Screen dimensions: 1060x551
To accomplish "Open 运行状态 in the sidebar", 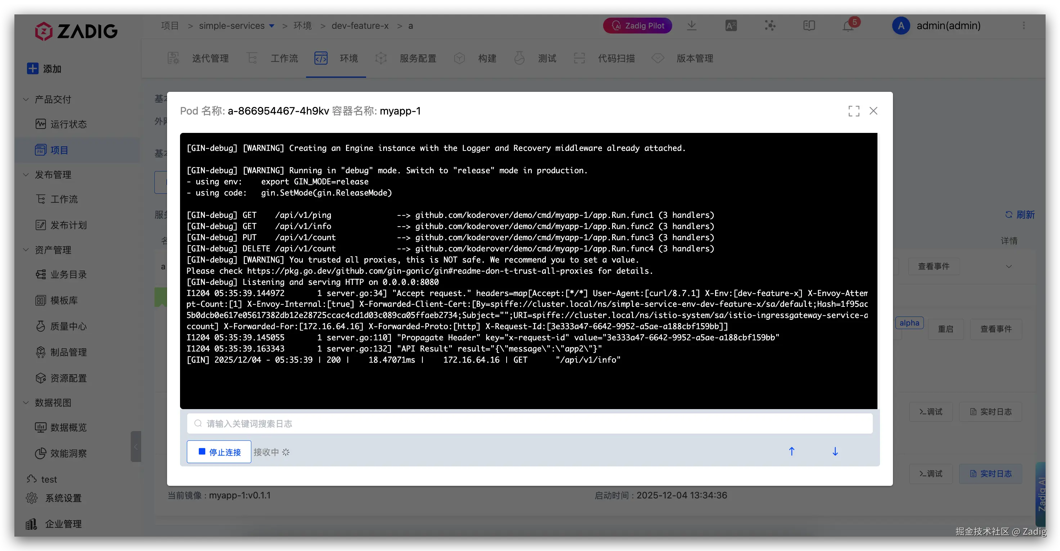I will pyautogui.click(x=68, y=124).
